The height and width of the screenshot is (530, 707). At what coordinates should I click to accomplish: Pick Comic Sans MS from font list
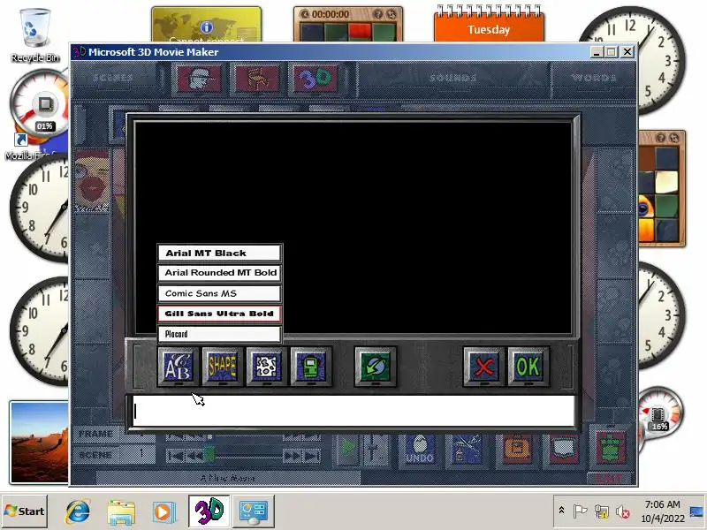pyautogui.click(x=219, y=293)
